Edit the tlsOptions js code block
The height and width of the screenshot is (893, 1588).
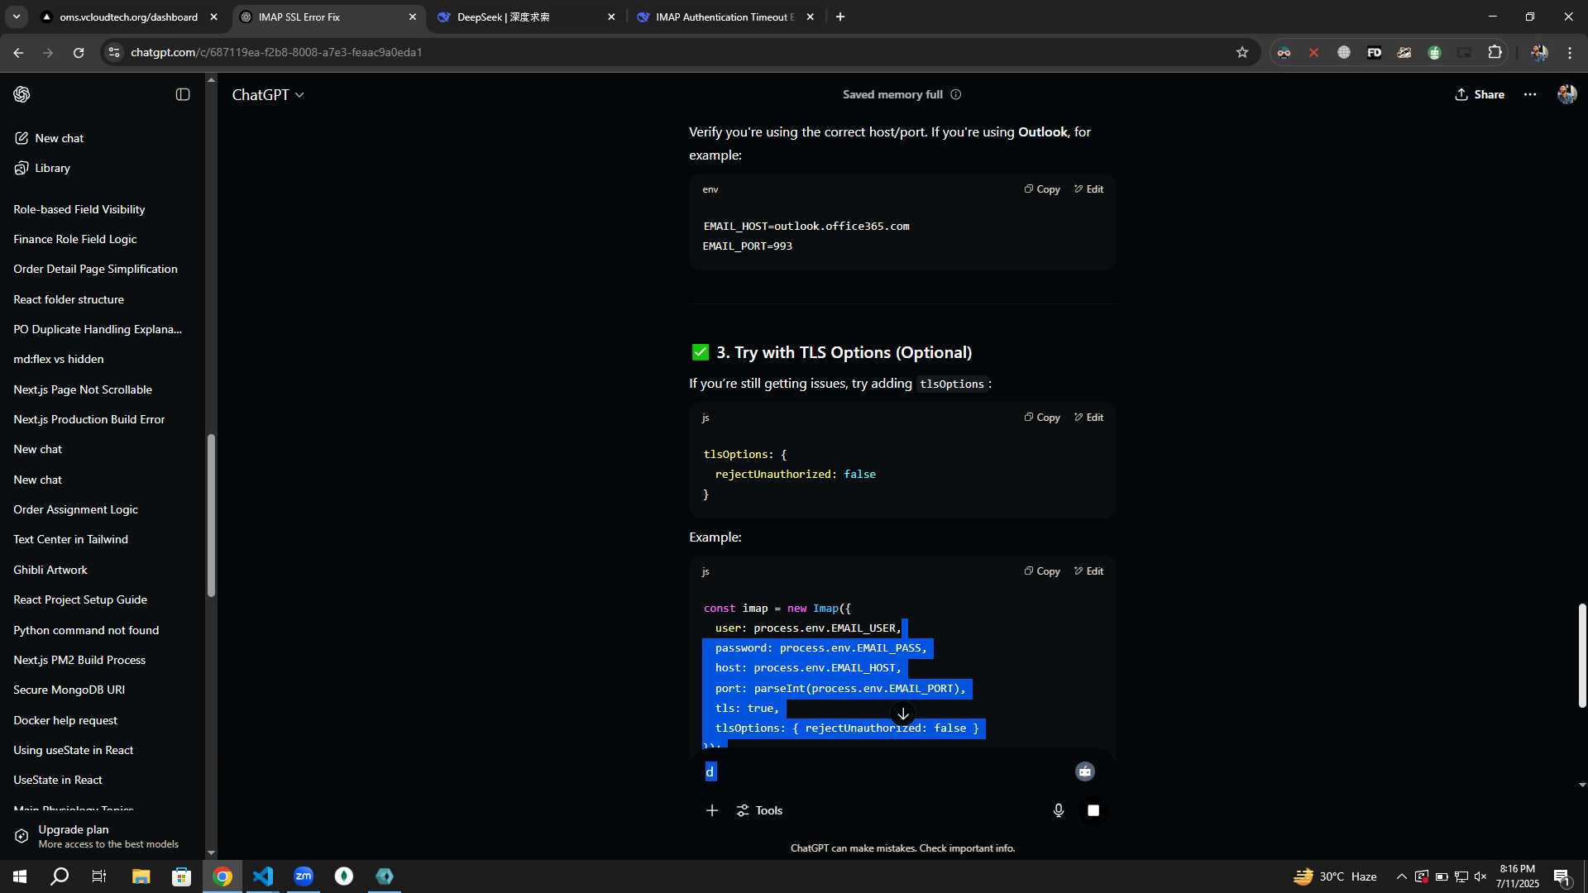click(1088, 418)
